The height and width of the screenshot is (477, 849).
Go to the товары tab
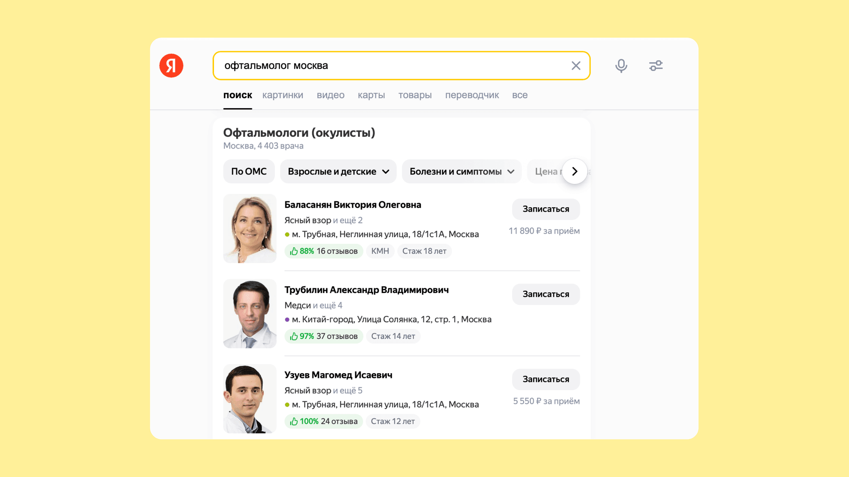(415, 95)
